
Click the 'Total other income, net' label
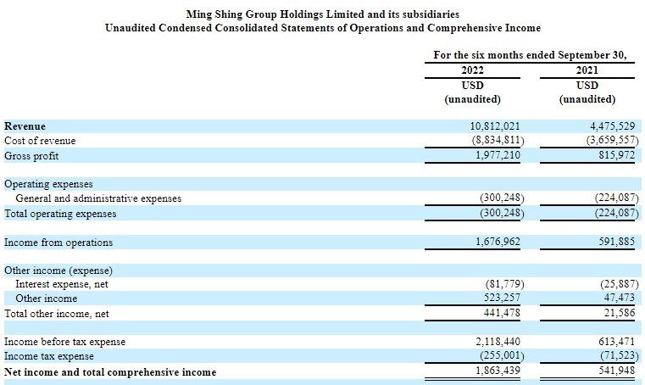pyautogui.click(x=56, y=314)
